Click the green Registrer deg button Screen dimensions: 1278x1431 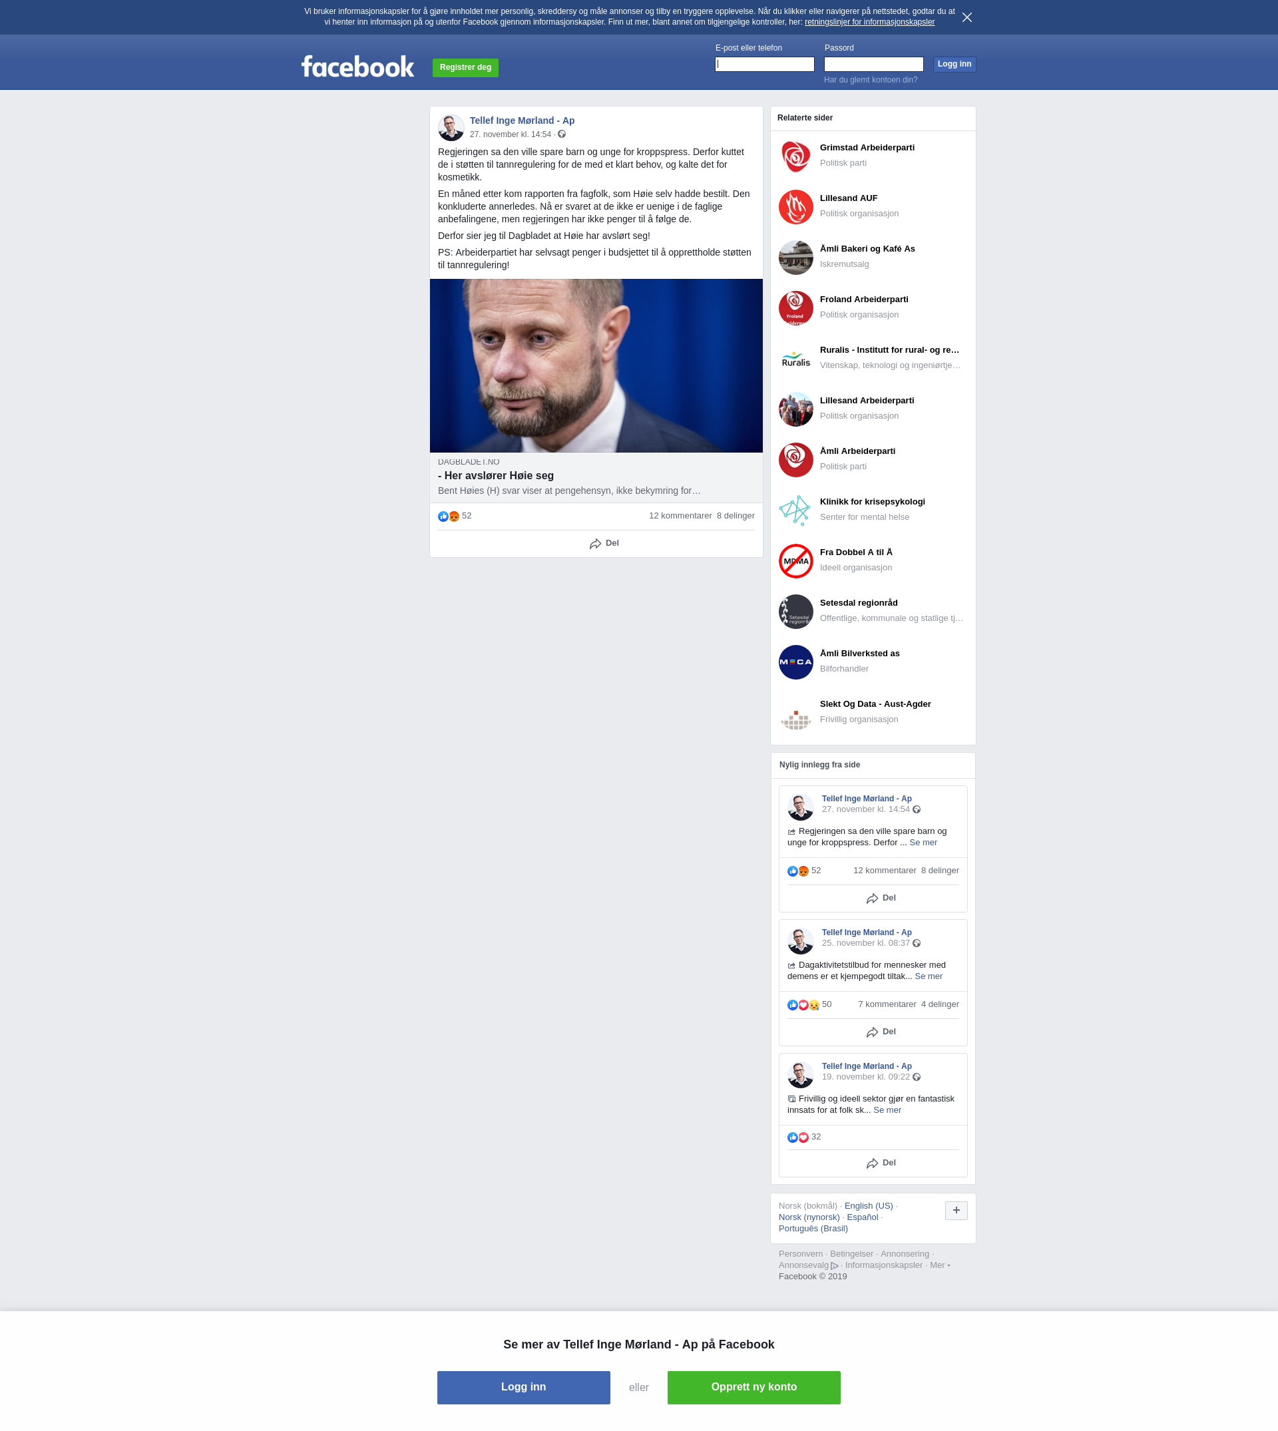click(465, 67)
